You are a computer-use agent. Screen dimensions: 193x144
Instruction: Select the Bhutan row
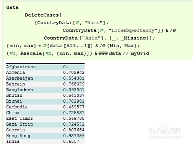45,96
